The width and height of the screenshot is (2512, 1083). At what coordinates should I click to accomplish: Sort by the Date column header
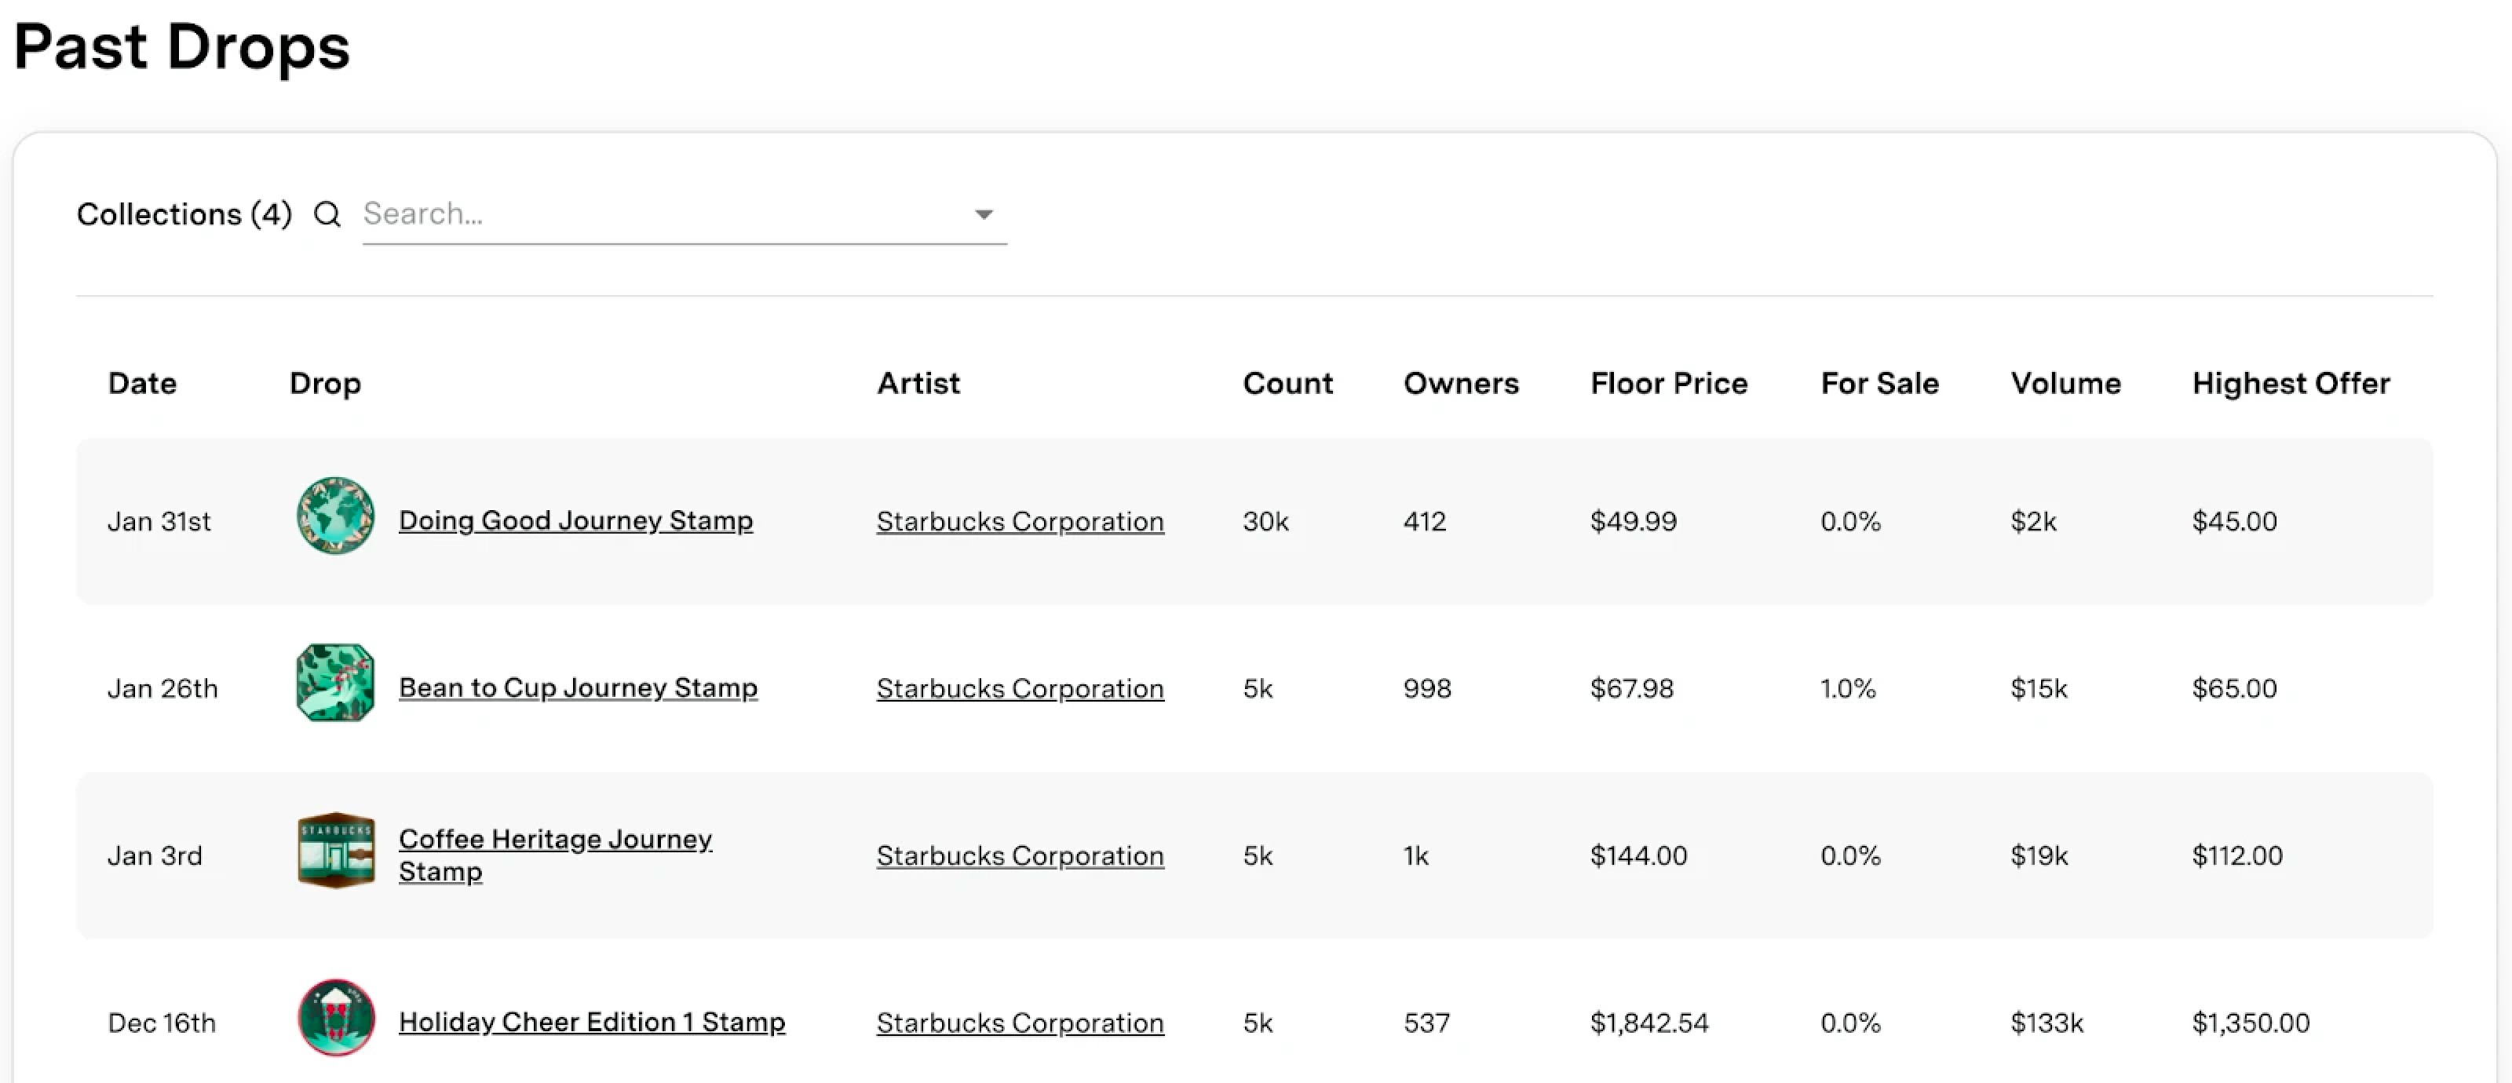click(x=142, y=383)
